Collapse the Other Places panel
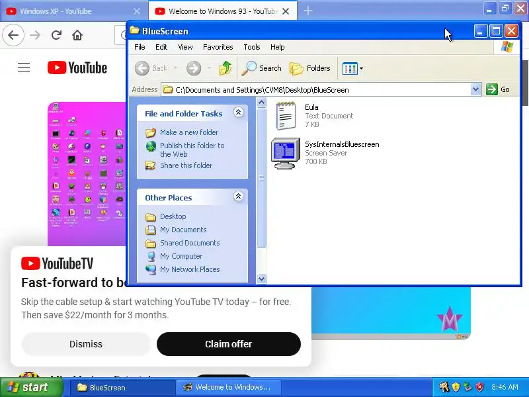 click(238, 196)
